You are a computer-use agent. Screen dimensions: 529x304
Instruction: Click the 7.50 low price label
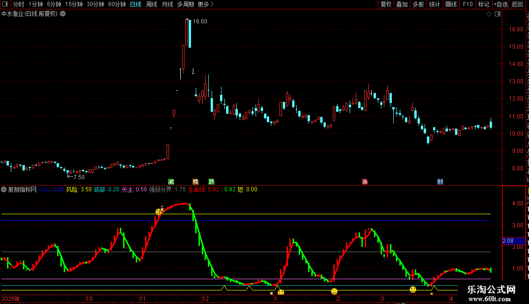[79, 177]
